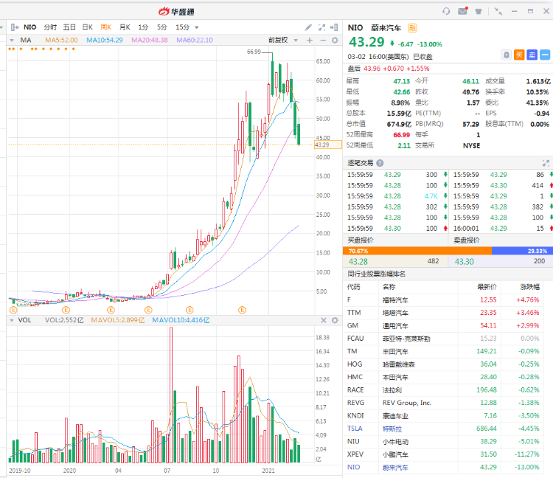Screen dimensions: 553x478
Task: Click the first earnings E marker at chart start
Action: tap(13, 310)
